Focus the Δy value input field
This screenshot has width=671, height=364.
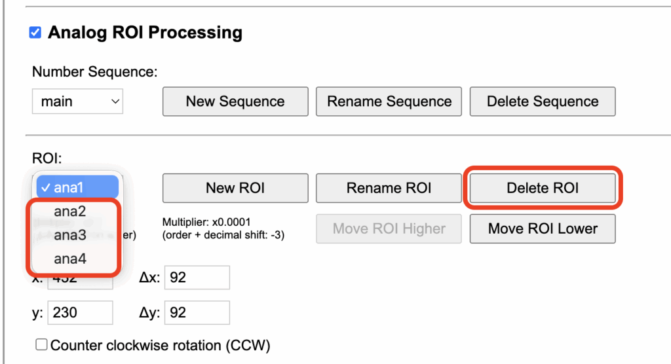(x=197, y=313)
